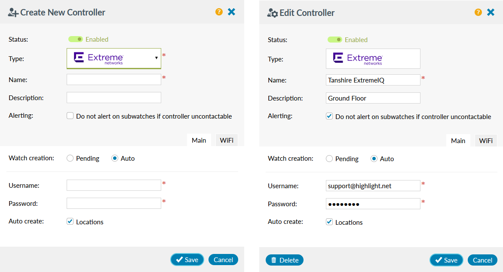Click the Name field containing Tanshire ExtremeIQ

[372, 79]
